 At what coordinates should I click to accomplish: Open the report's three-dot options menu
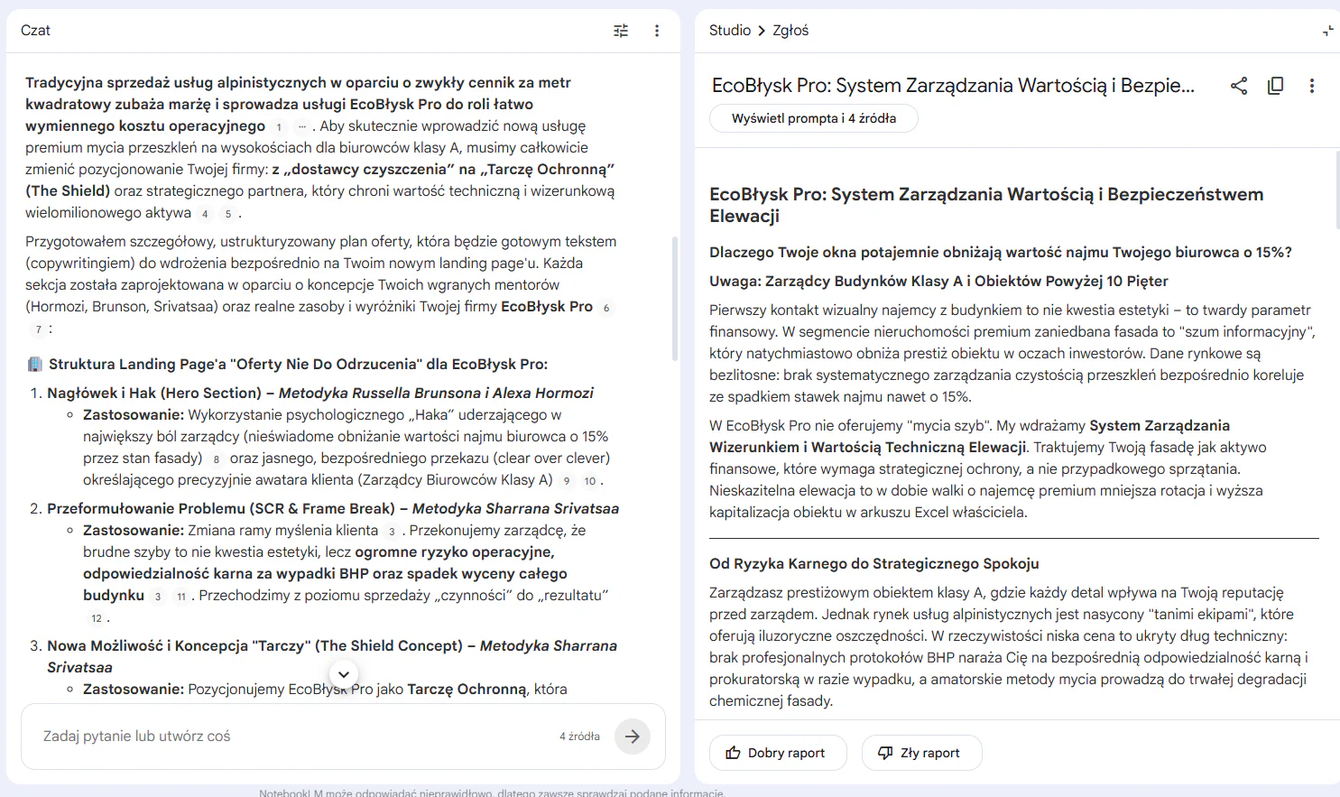1312,86
